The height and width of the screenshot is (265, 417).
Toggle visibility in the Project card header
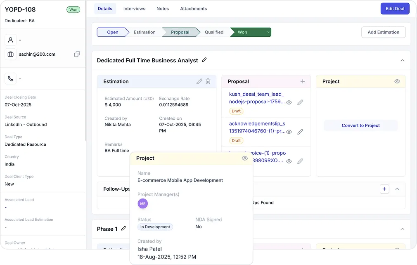(x=397, y=81)
